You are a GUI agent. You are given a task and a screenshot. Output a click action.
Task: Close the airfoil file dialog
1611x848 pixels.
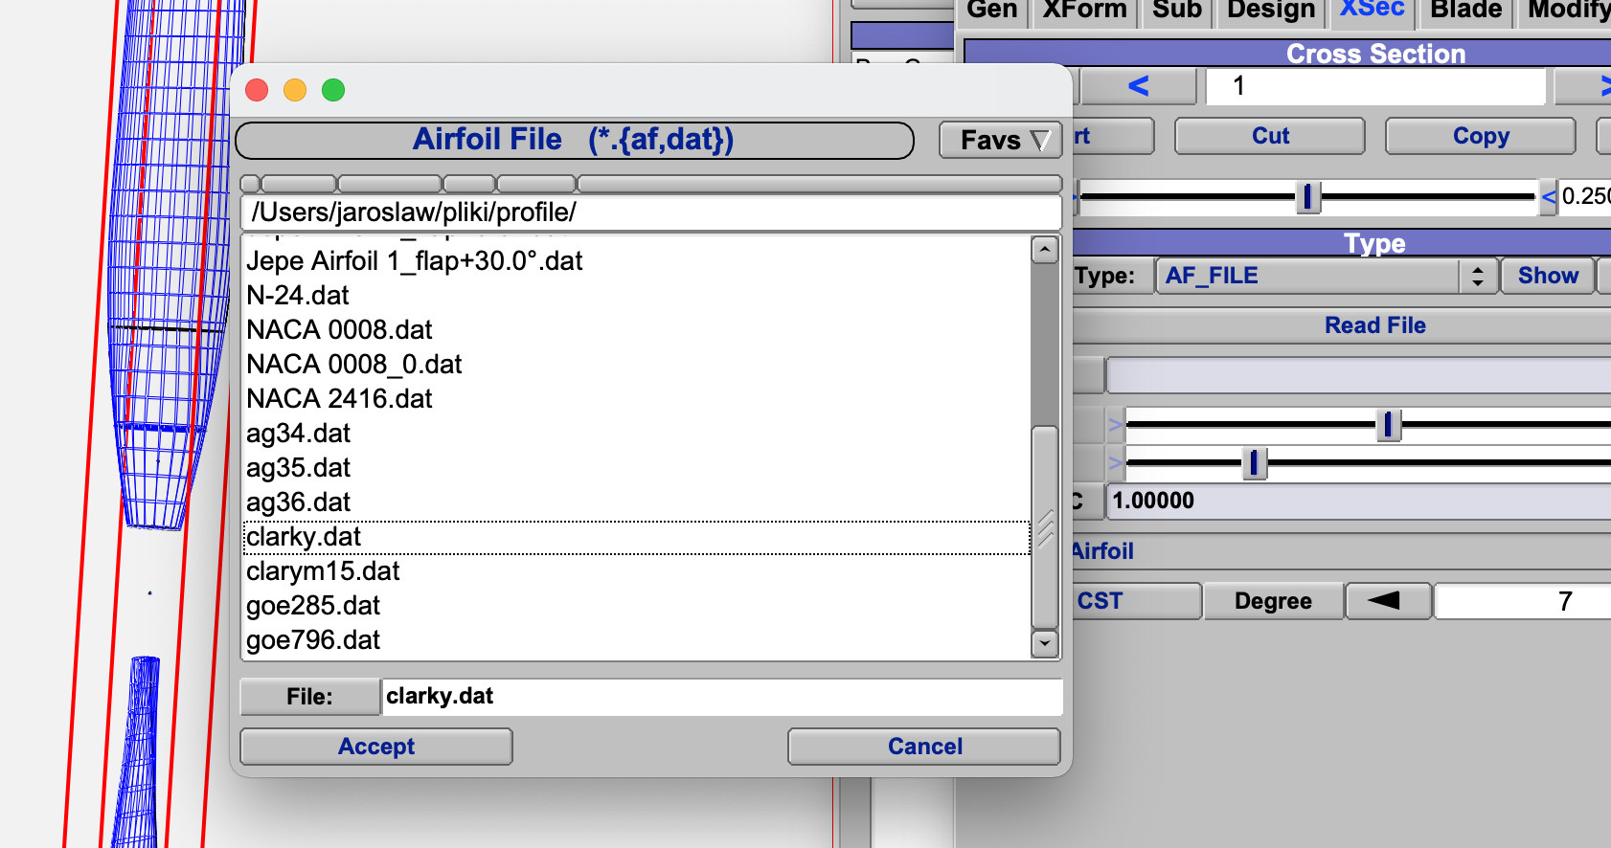(x=257, y=90)
